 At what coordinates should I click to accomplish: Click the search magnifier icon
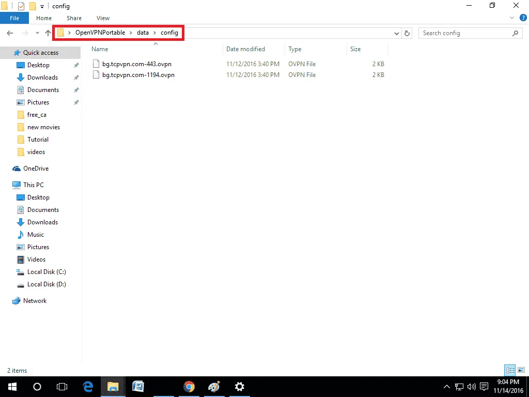515,33
